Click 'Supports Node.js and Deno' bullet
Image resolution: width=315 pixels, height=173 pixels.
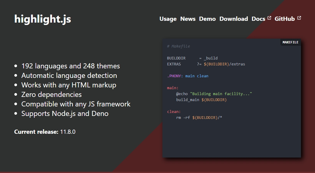pos(65,113)
